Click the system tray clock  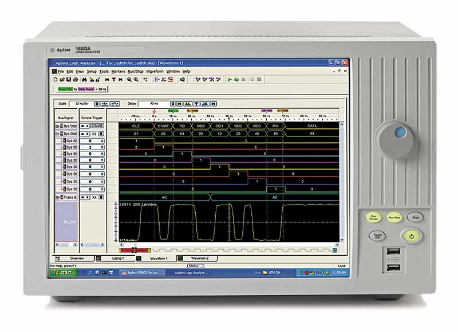pyautogui.click(x=339, y=272)
